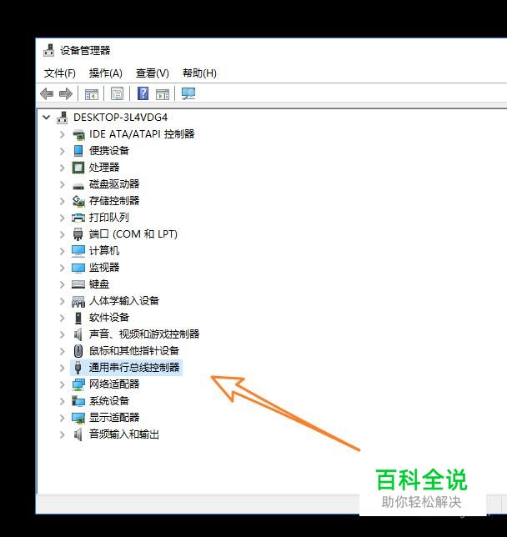This screenshot has width=507, height=537.
Task: Click the 声音、视频和游戏控制器 speaker icon
Action: coord(78,334)
